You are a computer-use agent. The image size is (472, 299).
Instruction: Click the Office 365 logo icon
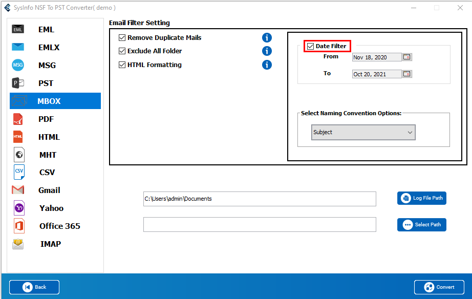click(x=19, y=226)
